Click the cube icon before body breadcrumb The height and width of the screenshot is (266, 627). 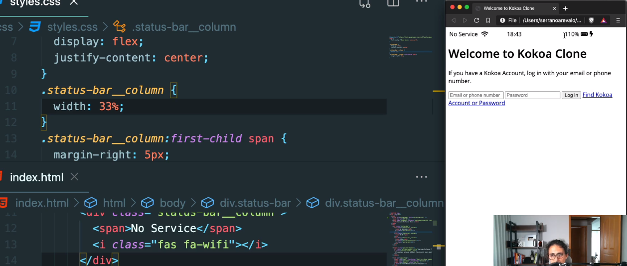147,203
